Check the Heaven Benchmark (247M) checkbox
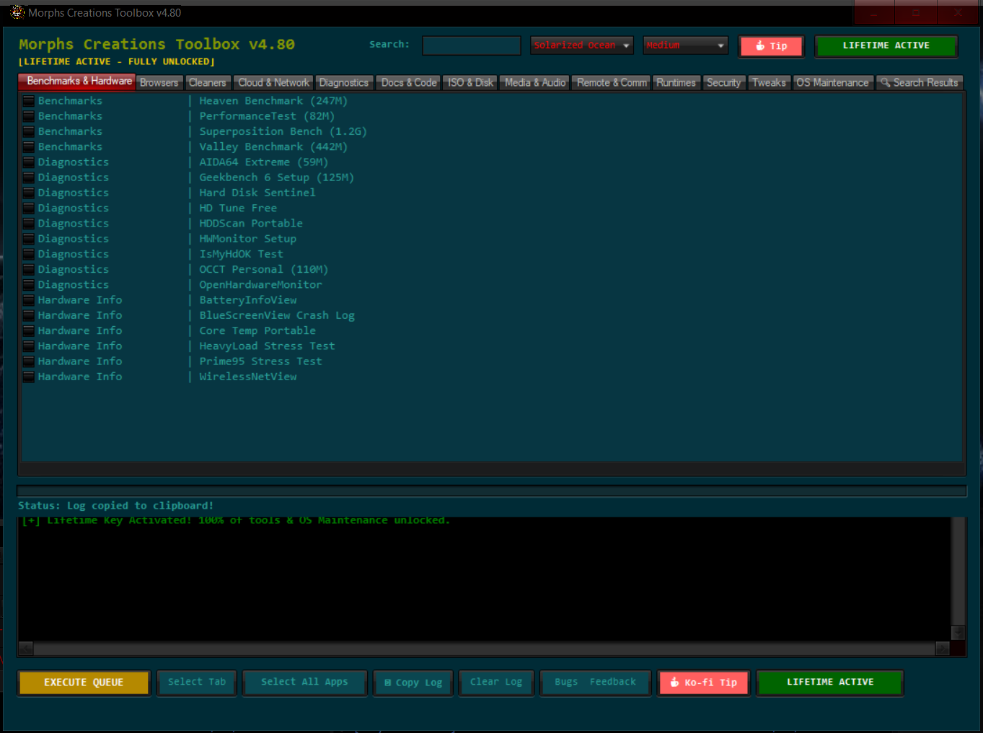Viewport: 983px width, 733px height. point(29,101)
